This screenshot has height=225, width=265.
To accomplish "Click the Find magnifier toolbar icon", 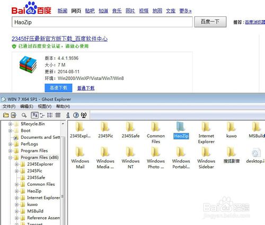I will (24, 115).
